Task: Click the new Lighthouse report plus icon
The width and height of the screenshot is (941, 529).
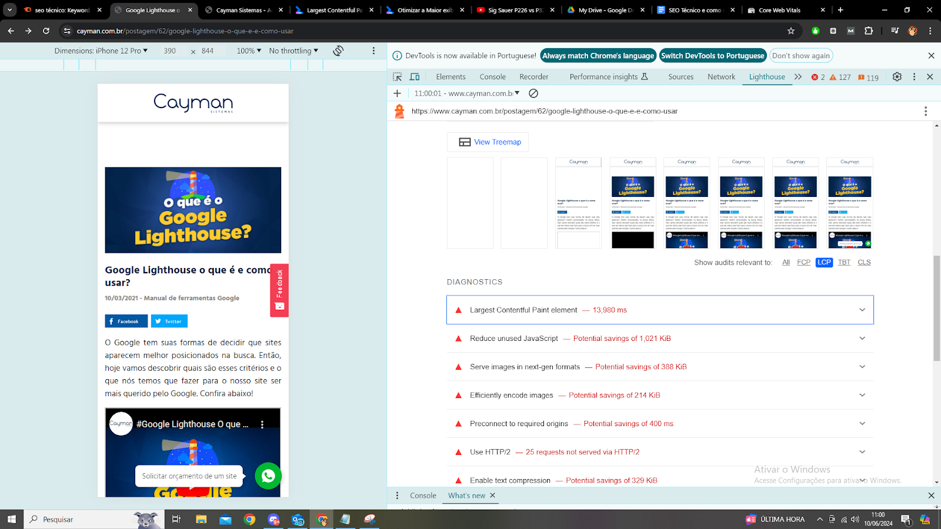Action: (x=397, y=93)
